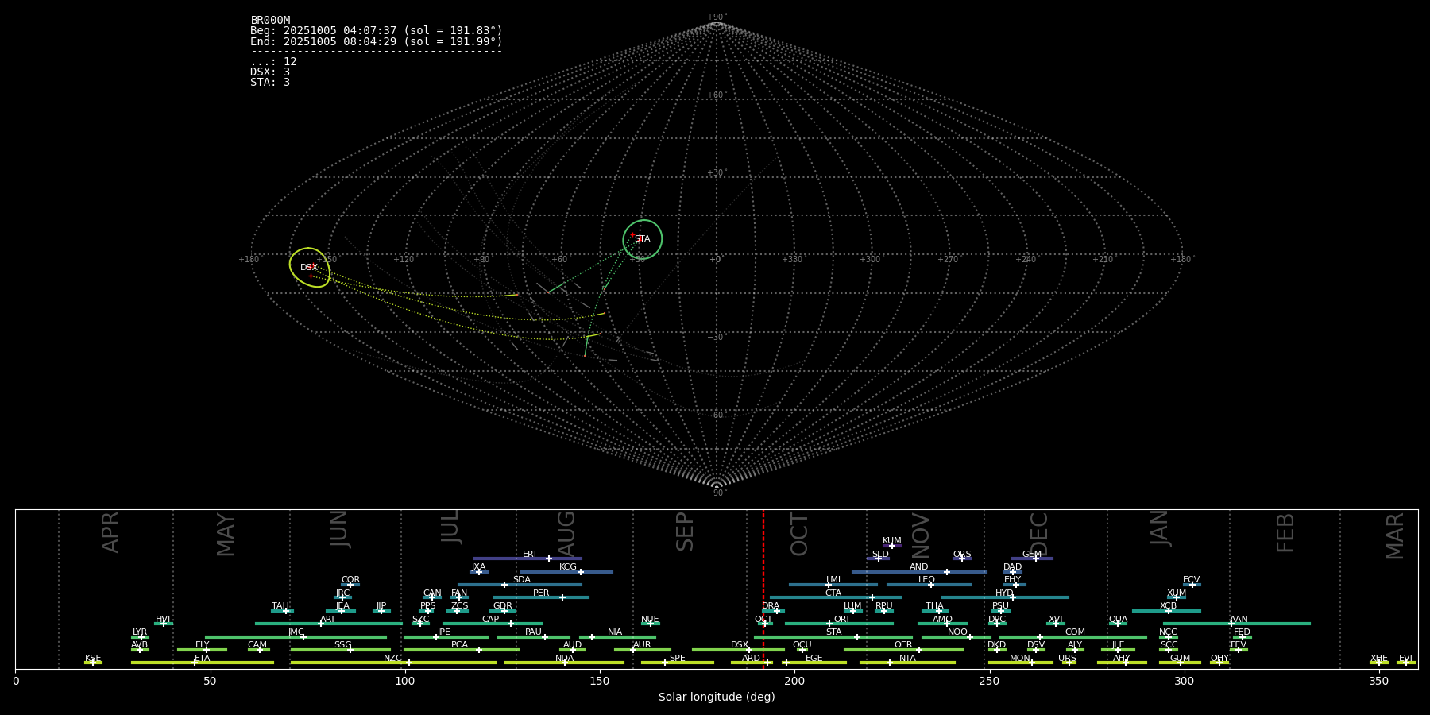Select the ORI shower label in the timeline
The width and height of the screenshot is (1430, 715).
click(841, 619)
